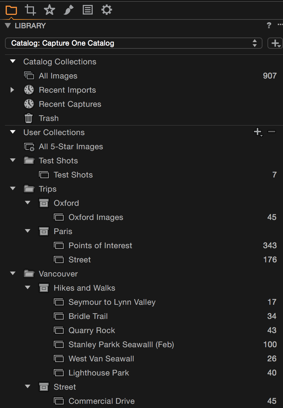The width and height of the screenshot is (283, 408).
Task: Click the Hikes and Walks project icon
Action: 44,288
